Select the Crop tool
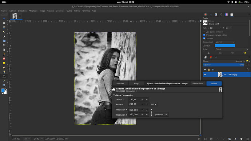This screenshot has height=141, width=251. [4, 36]
